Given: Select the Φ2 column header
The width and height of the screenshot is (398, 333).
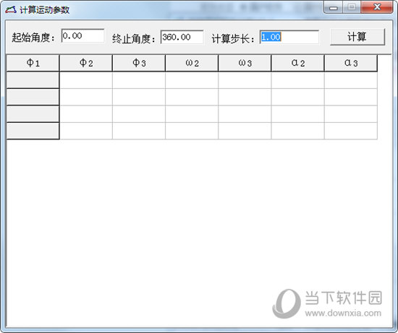Looking at the screenshot, I should (86, 63).
